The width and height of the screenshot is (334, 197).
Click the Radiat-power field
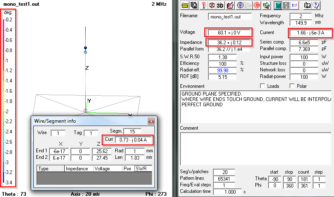[304, 77]
